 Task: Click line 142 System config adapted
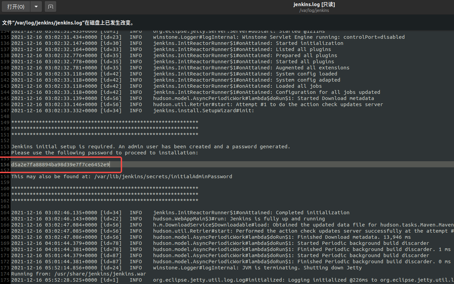tap(176, 80)
